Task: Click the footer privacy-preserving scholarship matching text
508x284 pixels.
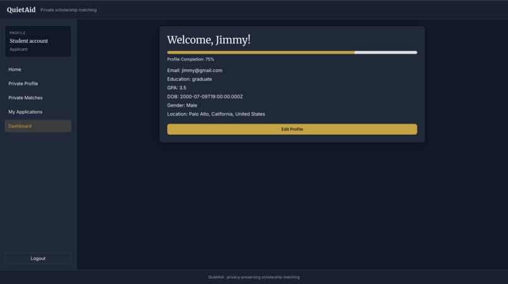Action: [253, 277]
